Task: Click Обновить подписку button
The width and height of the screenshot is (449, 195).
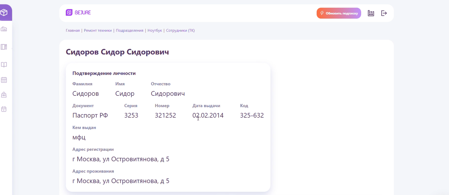Action: coord(339,13)
